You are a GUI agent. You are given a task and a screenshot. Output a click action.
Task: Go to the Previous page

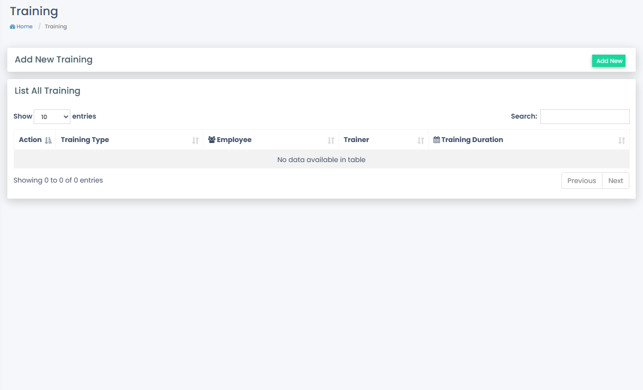click(x=581, y=181)
